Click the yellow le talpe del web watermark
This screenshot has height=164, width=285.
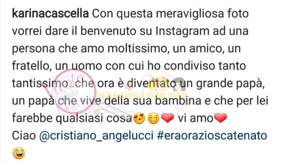(x=142, y=95)
